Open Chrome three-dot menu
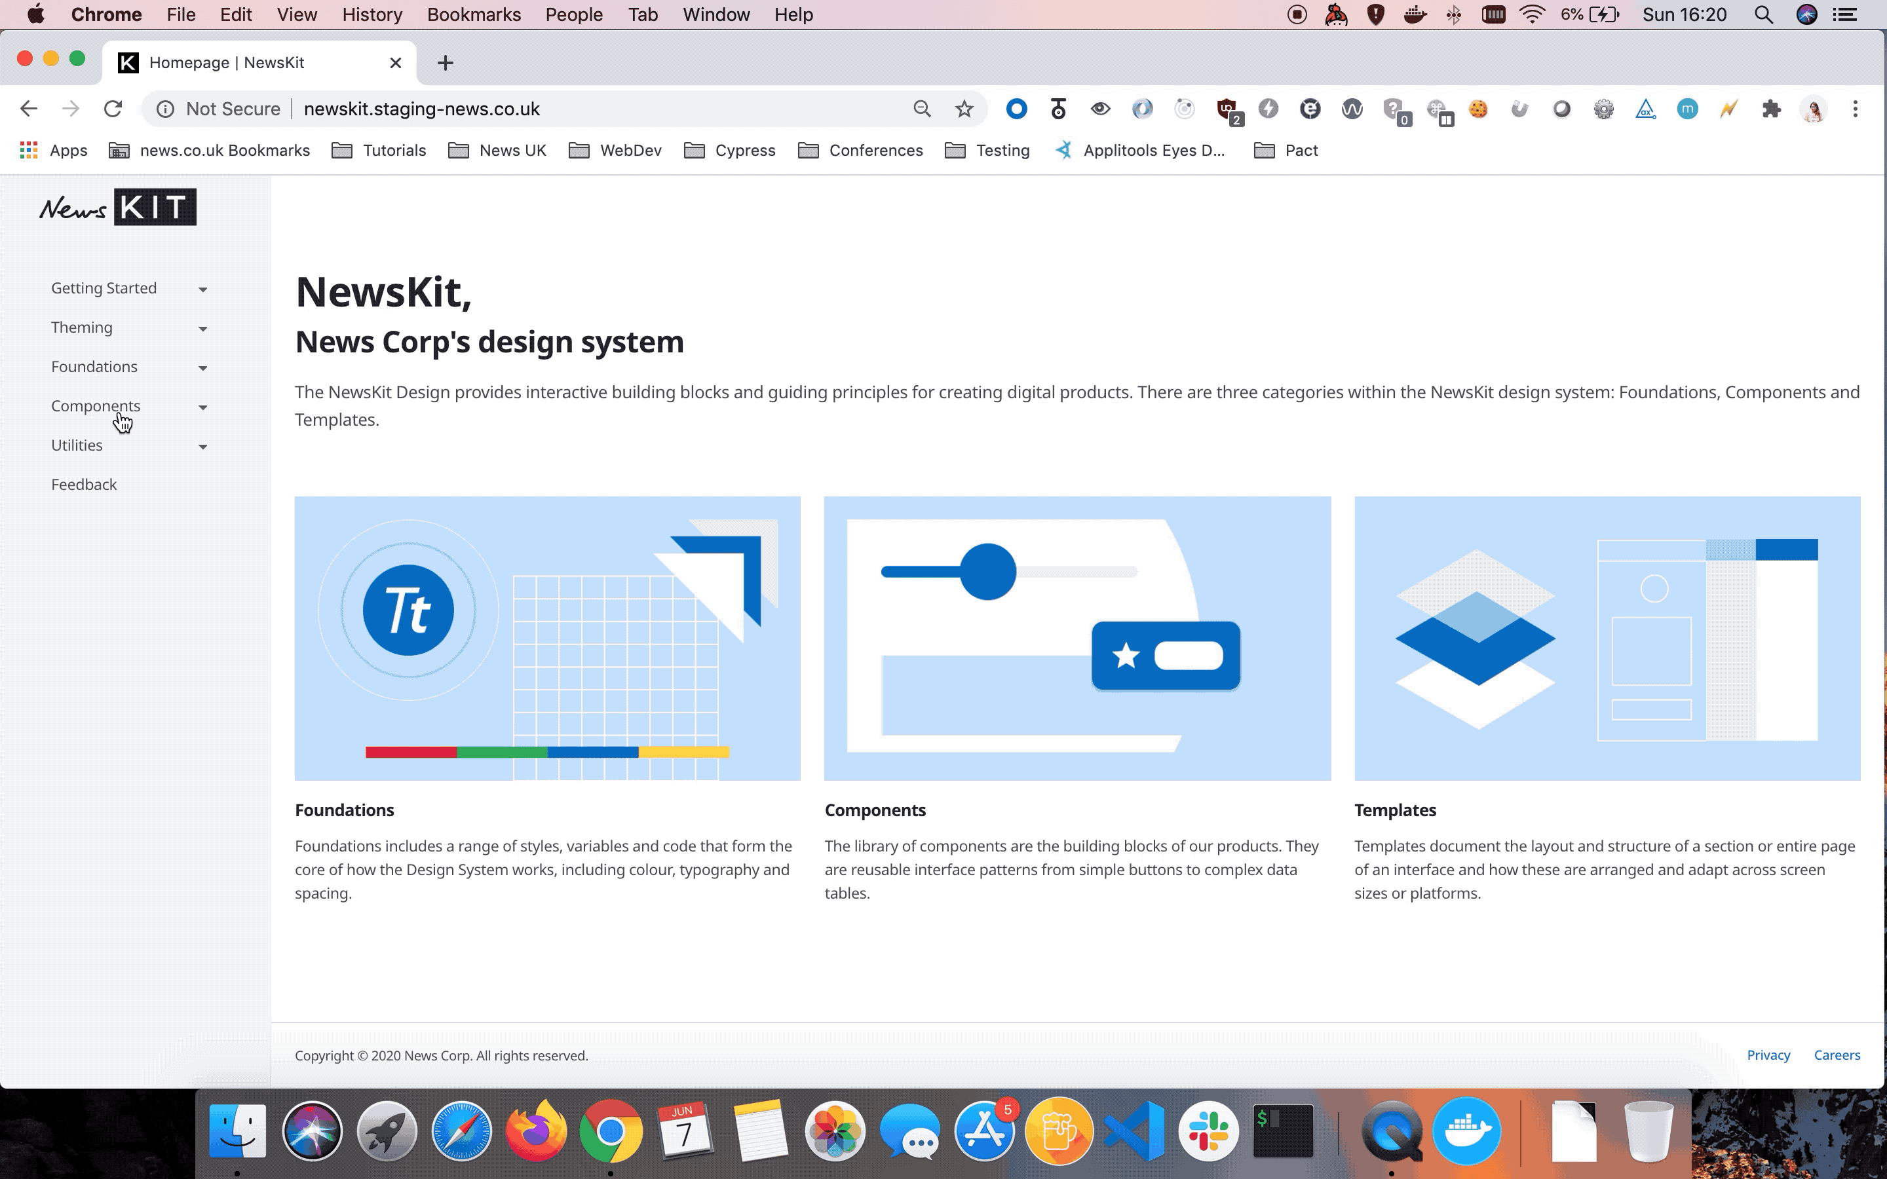 coord(1855,109)
